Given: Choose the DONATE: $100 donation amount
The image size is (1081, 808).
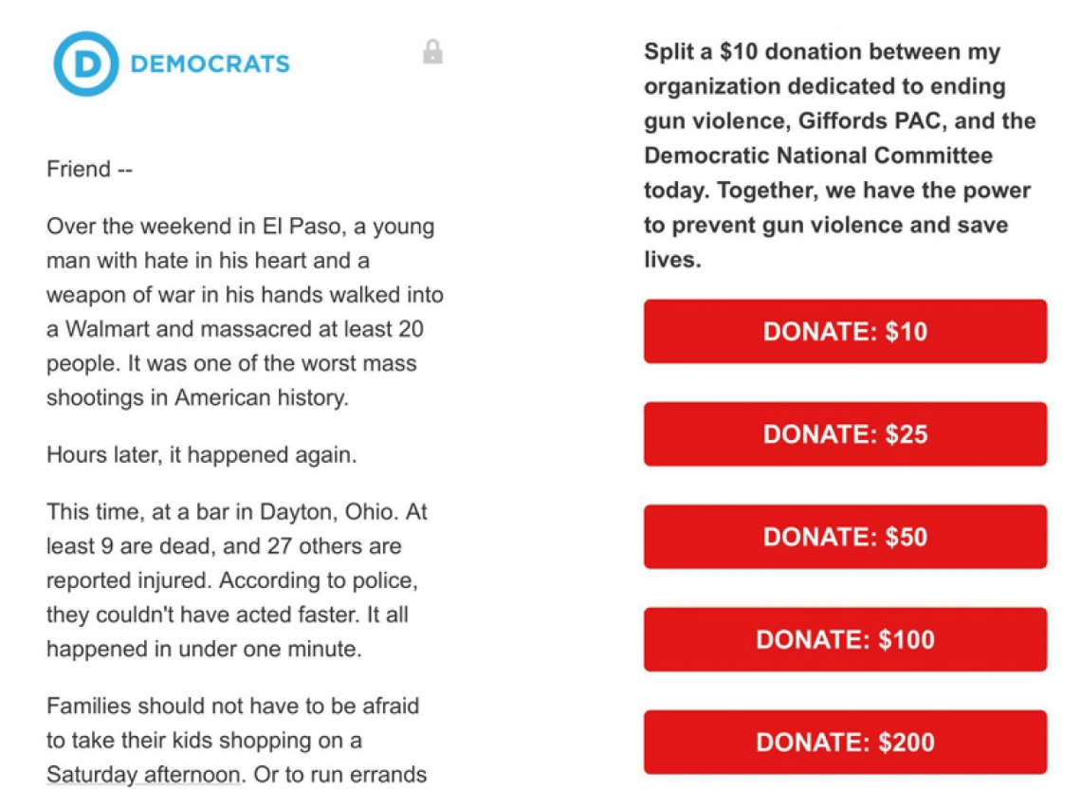Looking at the screenshot, I should point(844,639).
